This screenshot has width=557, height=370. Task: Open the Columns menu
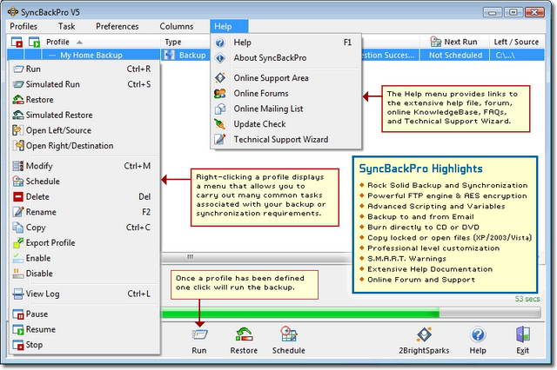177,27
